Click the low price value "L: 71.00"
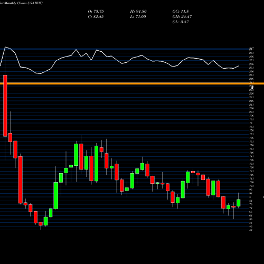Image resolution: width=264 pixels, height=264 pixels. click(x=138, y=17)
